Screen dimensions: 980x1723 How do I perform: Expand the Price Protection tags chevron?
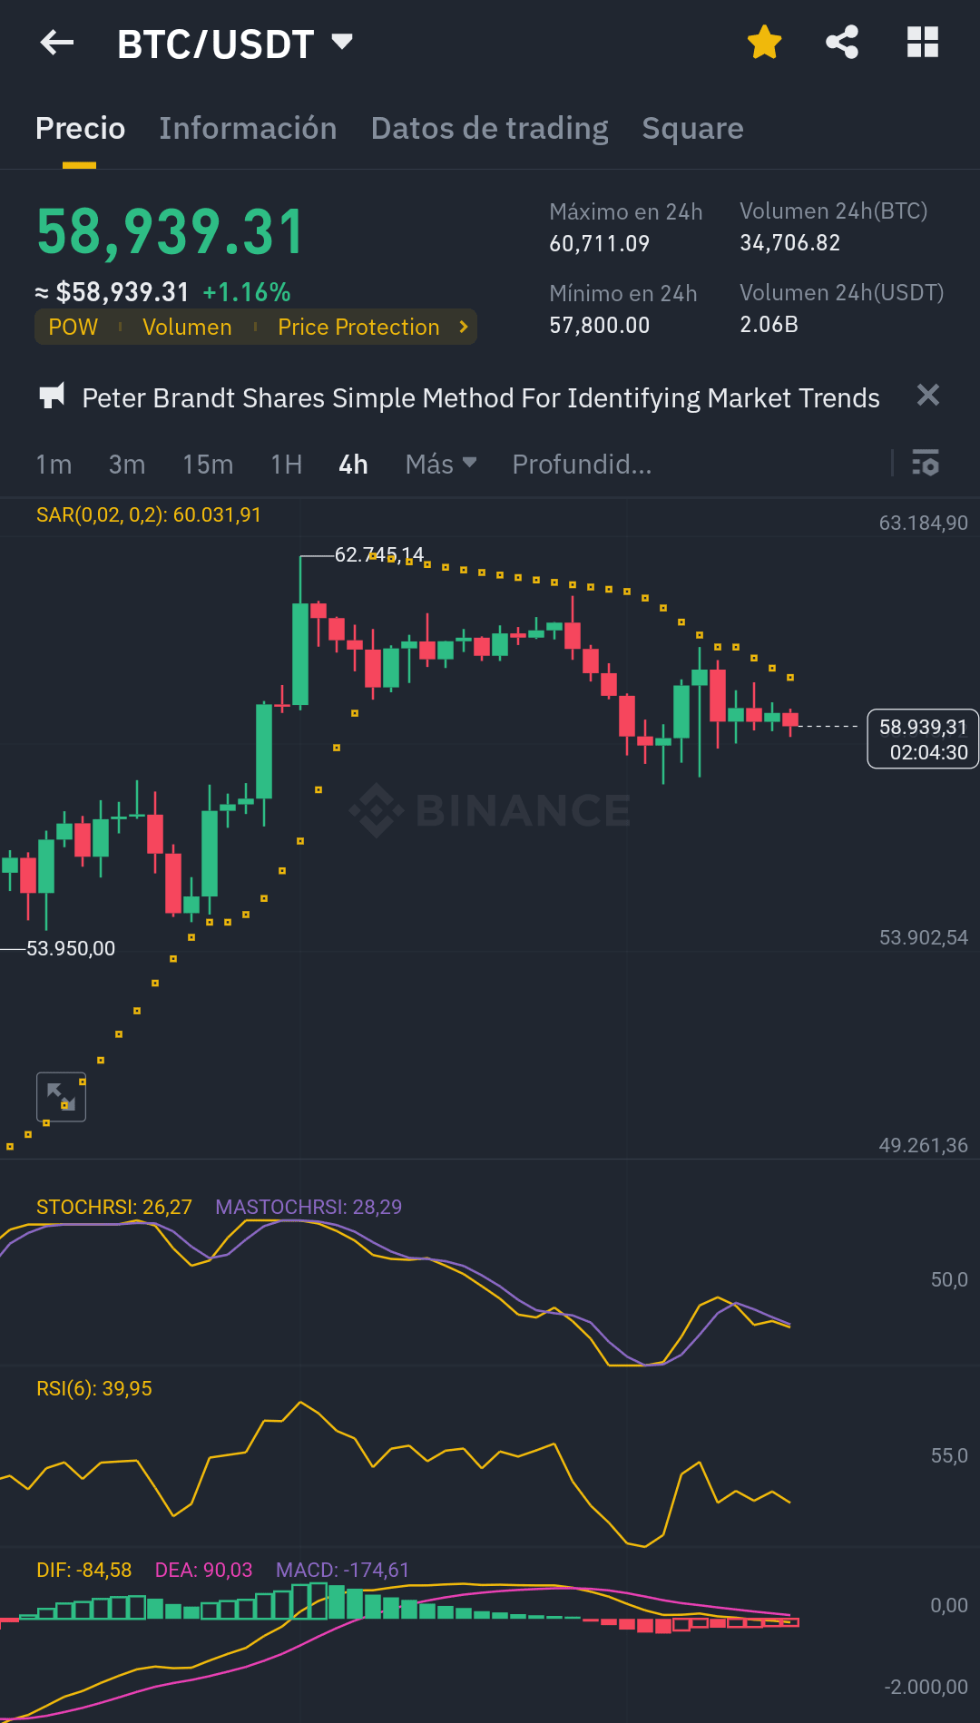tap(463, 327)
